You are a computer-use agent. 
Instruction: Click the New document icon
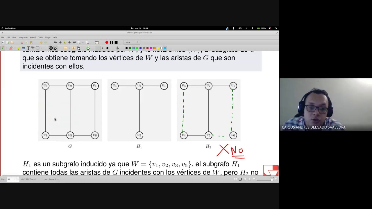[8, 42]
